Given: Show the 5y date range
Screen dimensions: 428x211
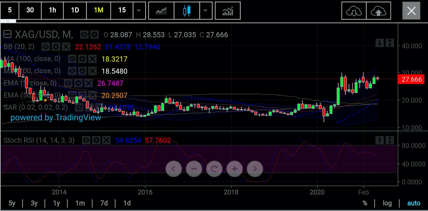Looking at the screenshot, I should [12, 203].
